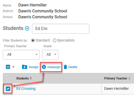Open the Grade filter dropdown
Screen dimensions: 134x96
click(x=50, y=55)
